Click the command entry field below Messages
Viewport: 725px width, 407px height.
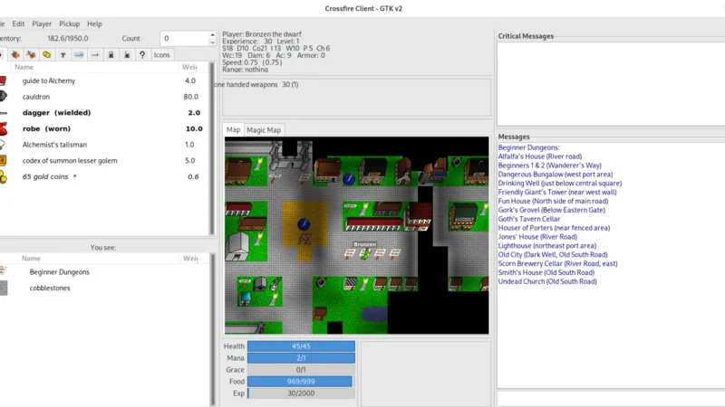tap(611, 399)
